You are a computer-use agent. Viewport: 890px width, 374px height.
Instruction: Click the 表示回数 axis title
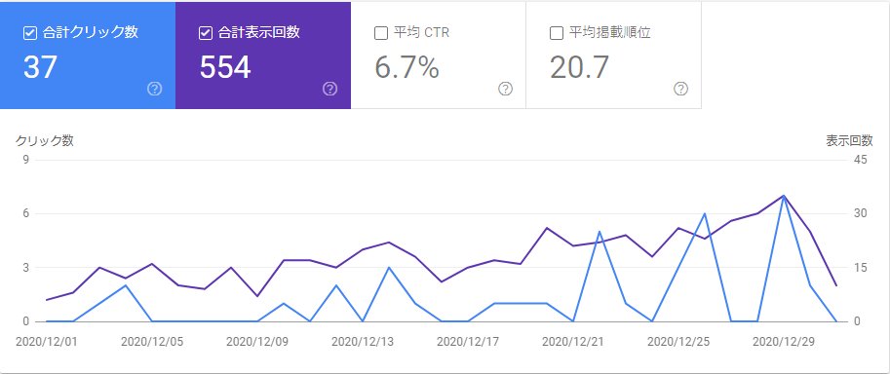(x=849, y=141)
